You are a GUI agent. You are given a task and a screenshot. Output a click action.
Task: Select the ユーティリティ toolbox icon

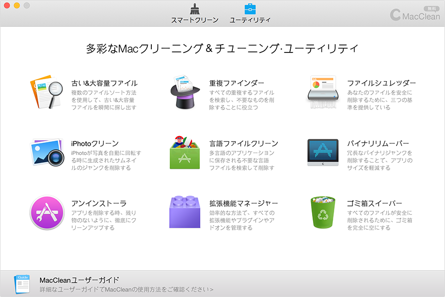point(250,9)
